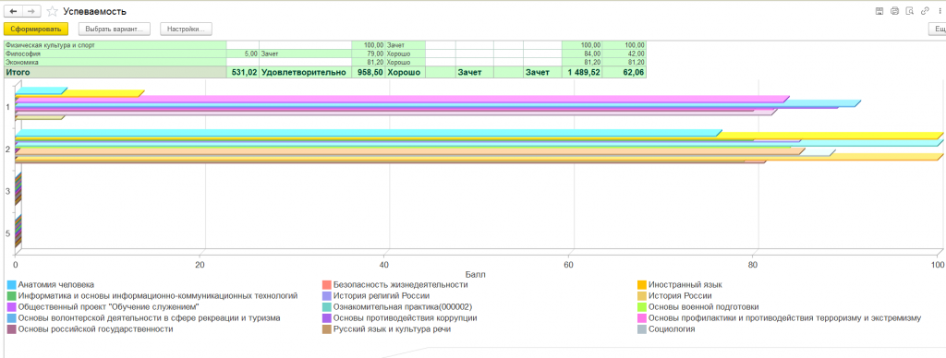The width and height of the screenshot is (946, 358).
Task: Open Настройки... report settings
Action: coord(186,29)
